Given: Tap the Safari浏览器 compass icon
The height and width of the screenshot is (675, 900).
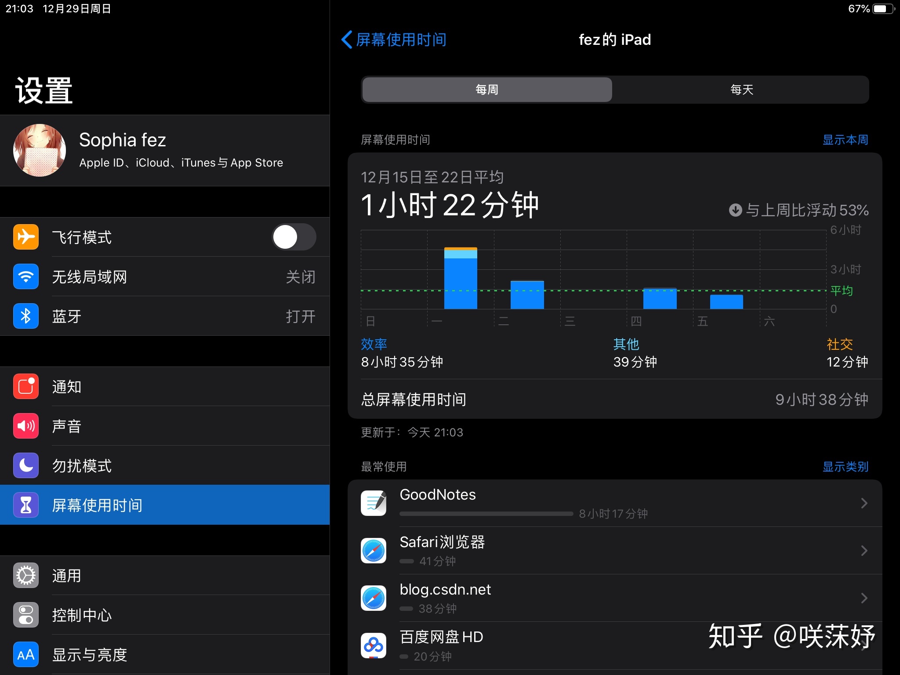Looking at the screenshot, I should [x=374, y=551].
